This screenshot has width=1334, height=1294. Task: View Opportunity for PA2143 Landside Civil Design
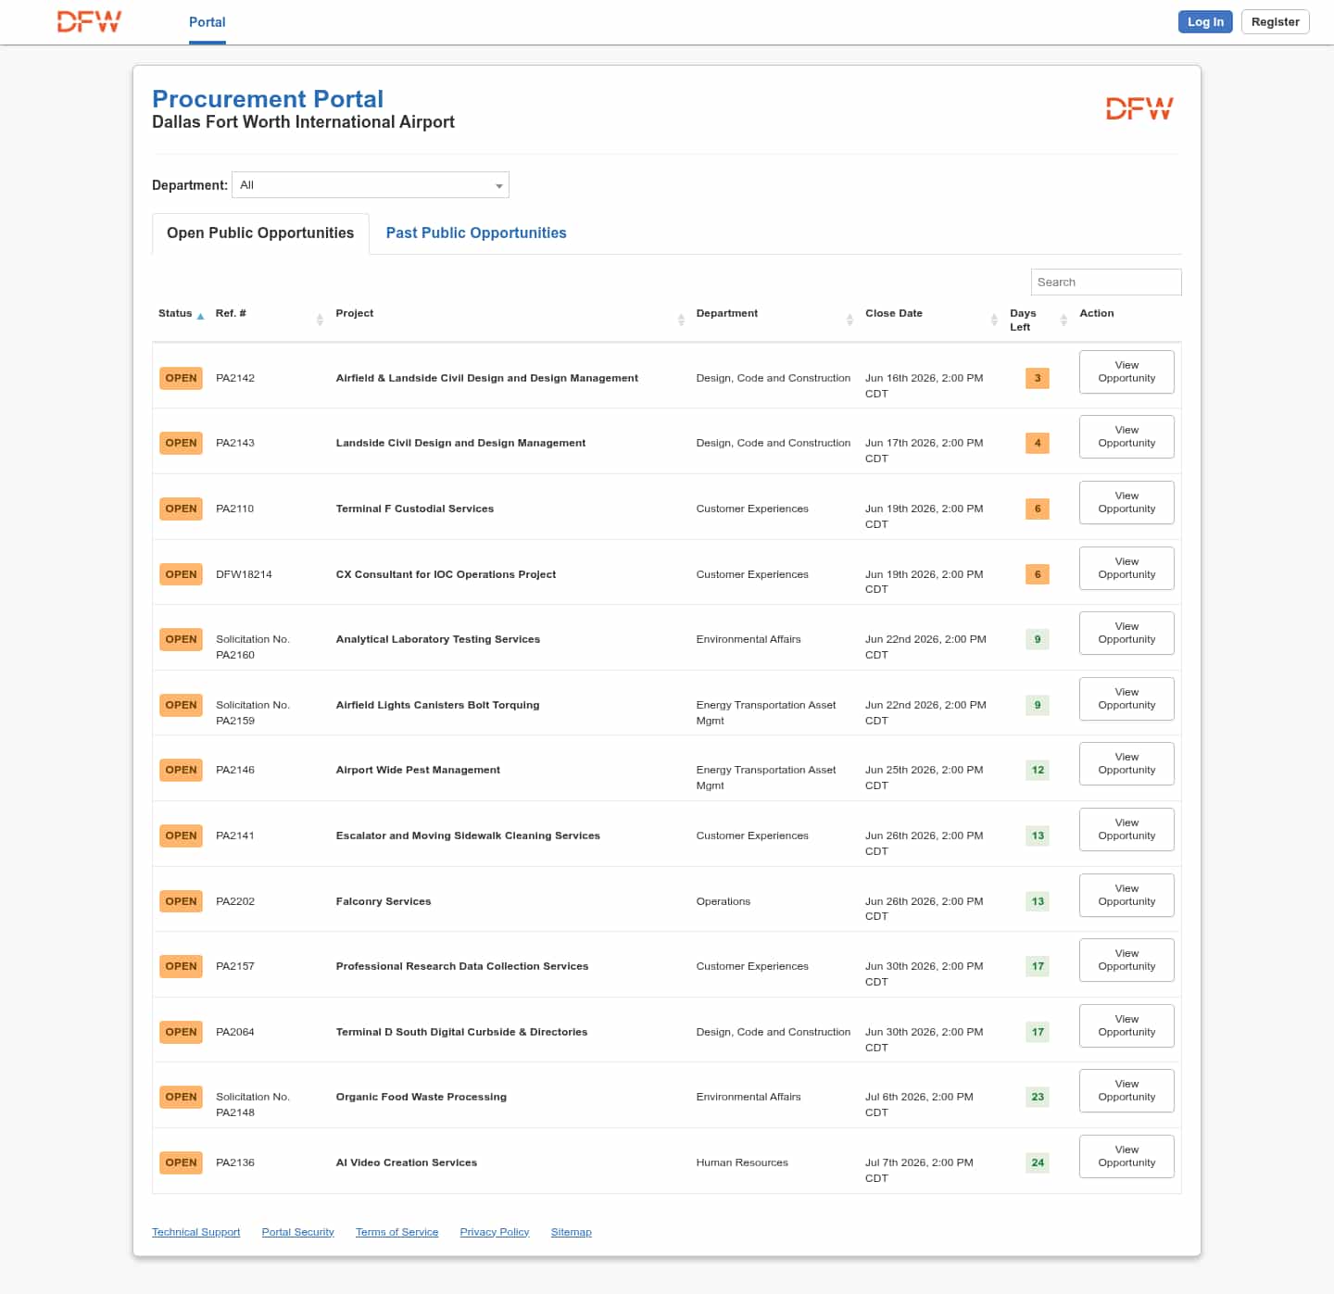click(x=1126, y=436)
